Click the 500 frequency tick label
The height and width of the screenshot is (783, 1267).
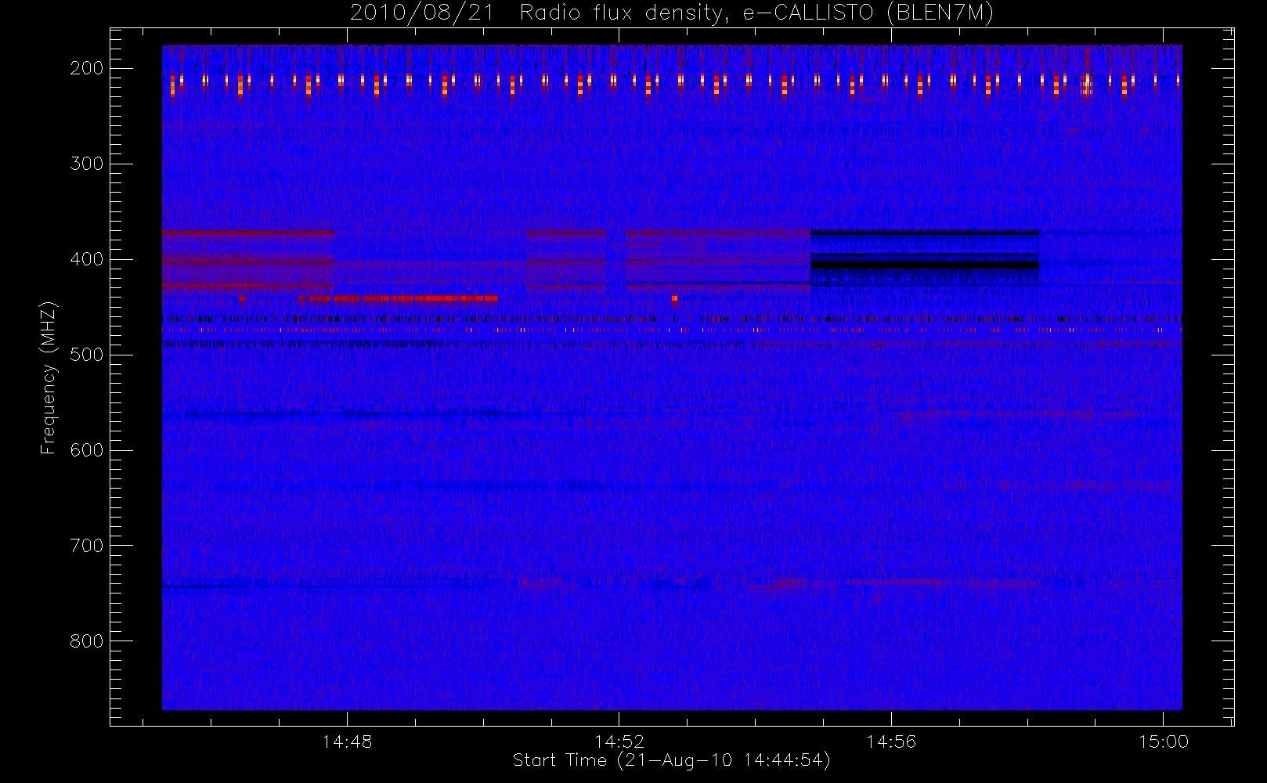[87, 355]
